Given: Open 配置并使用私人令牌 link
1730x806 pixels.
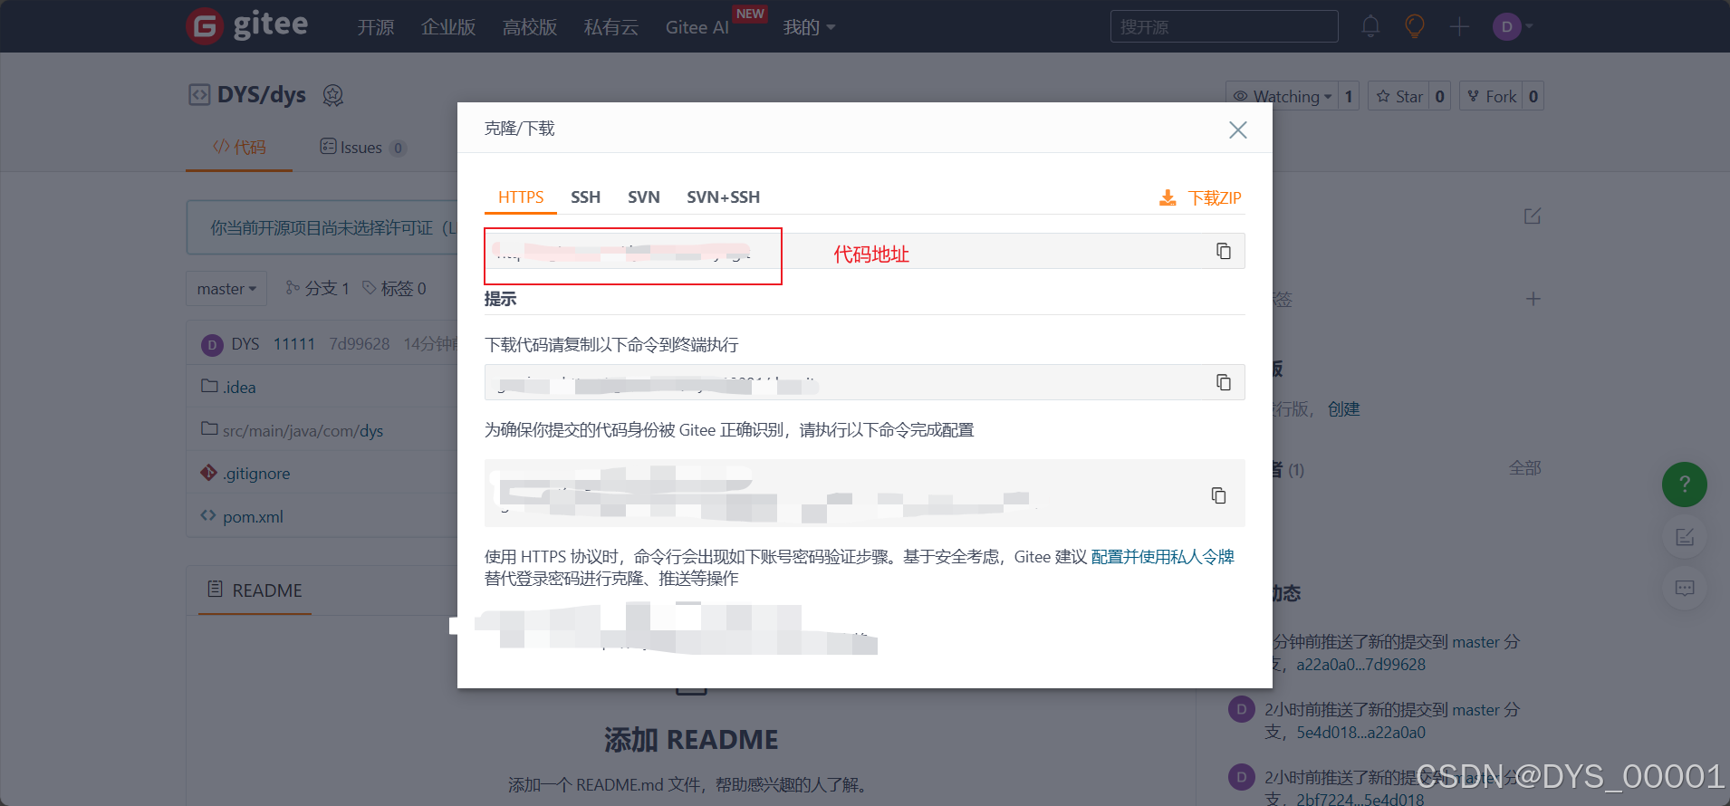Looking at the screenshot, I should [1163, 556].
